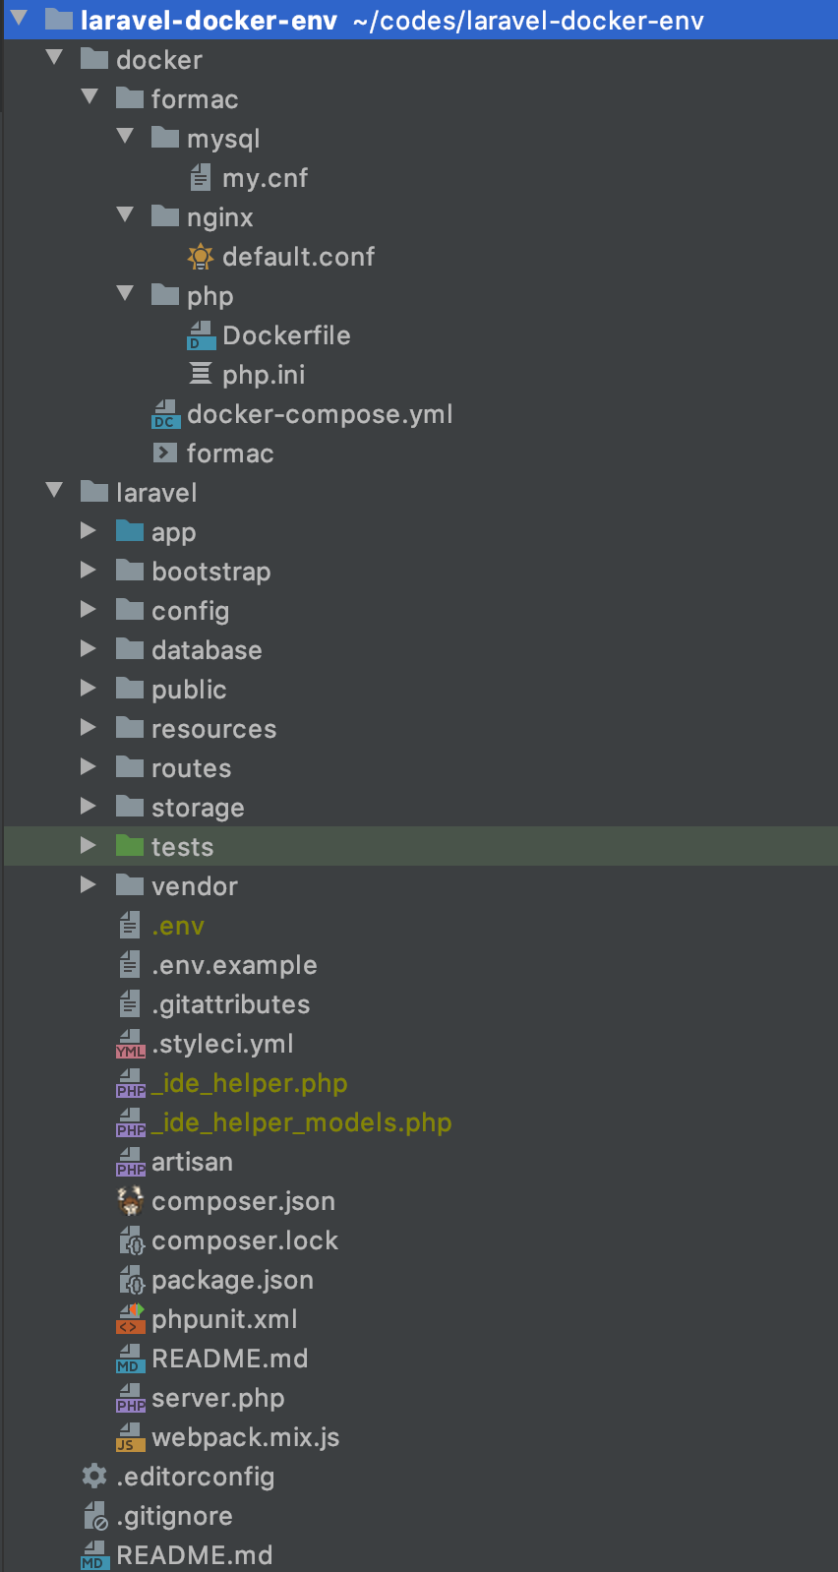The image size is (838, 1572).
Task: Click the formac shell script icon
Action: (165, 453)
